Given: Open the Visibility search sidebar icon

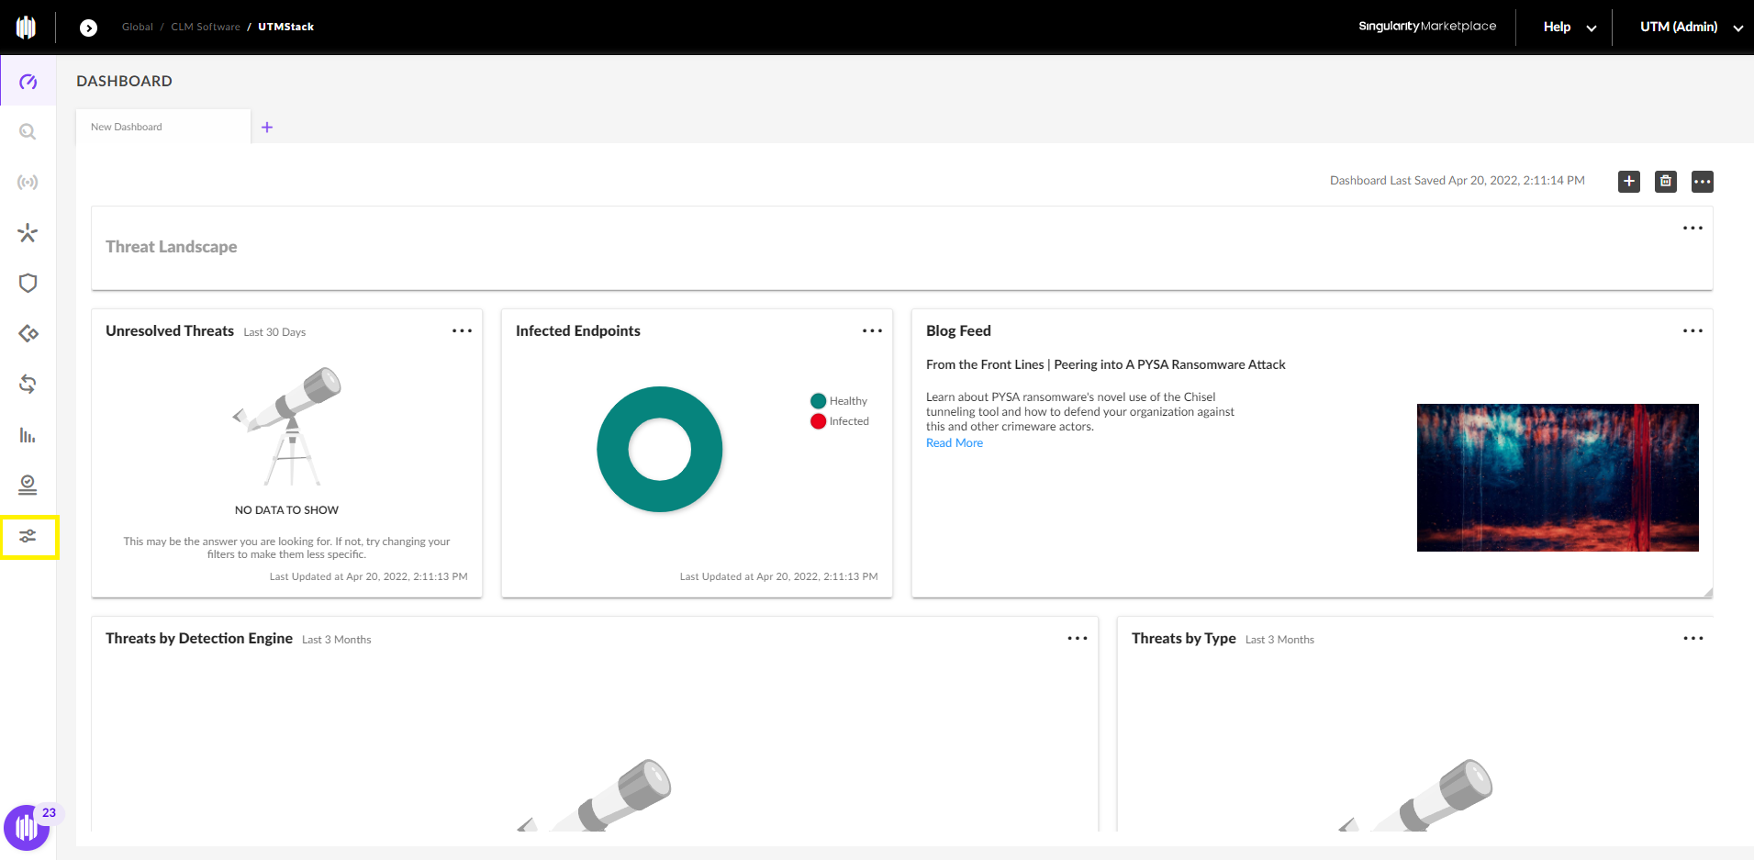Looking at the screenshot, I should pyautogui.click(x=28, y=132).
